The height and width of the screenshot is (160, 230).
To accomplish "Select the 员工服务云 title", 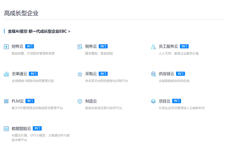I will [168, 47].
